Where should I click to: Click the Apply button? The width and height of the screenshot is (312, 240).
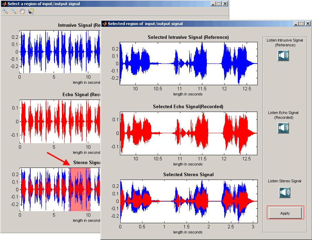(x=285, y=213)
